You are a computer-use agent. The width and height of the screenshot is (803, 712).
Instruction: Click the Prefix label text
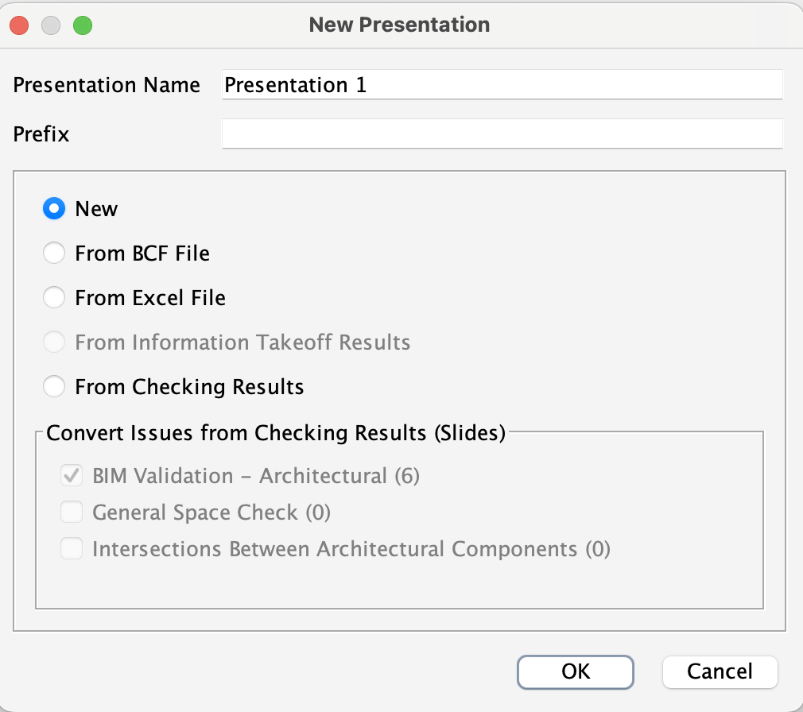click(41, 134)
